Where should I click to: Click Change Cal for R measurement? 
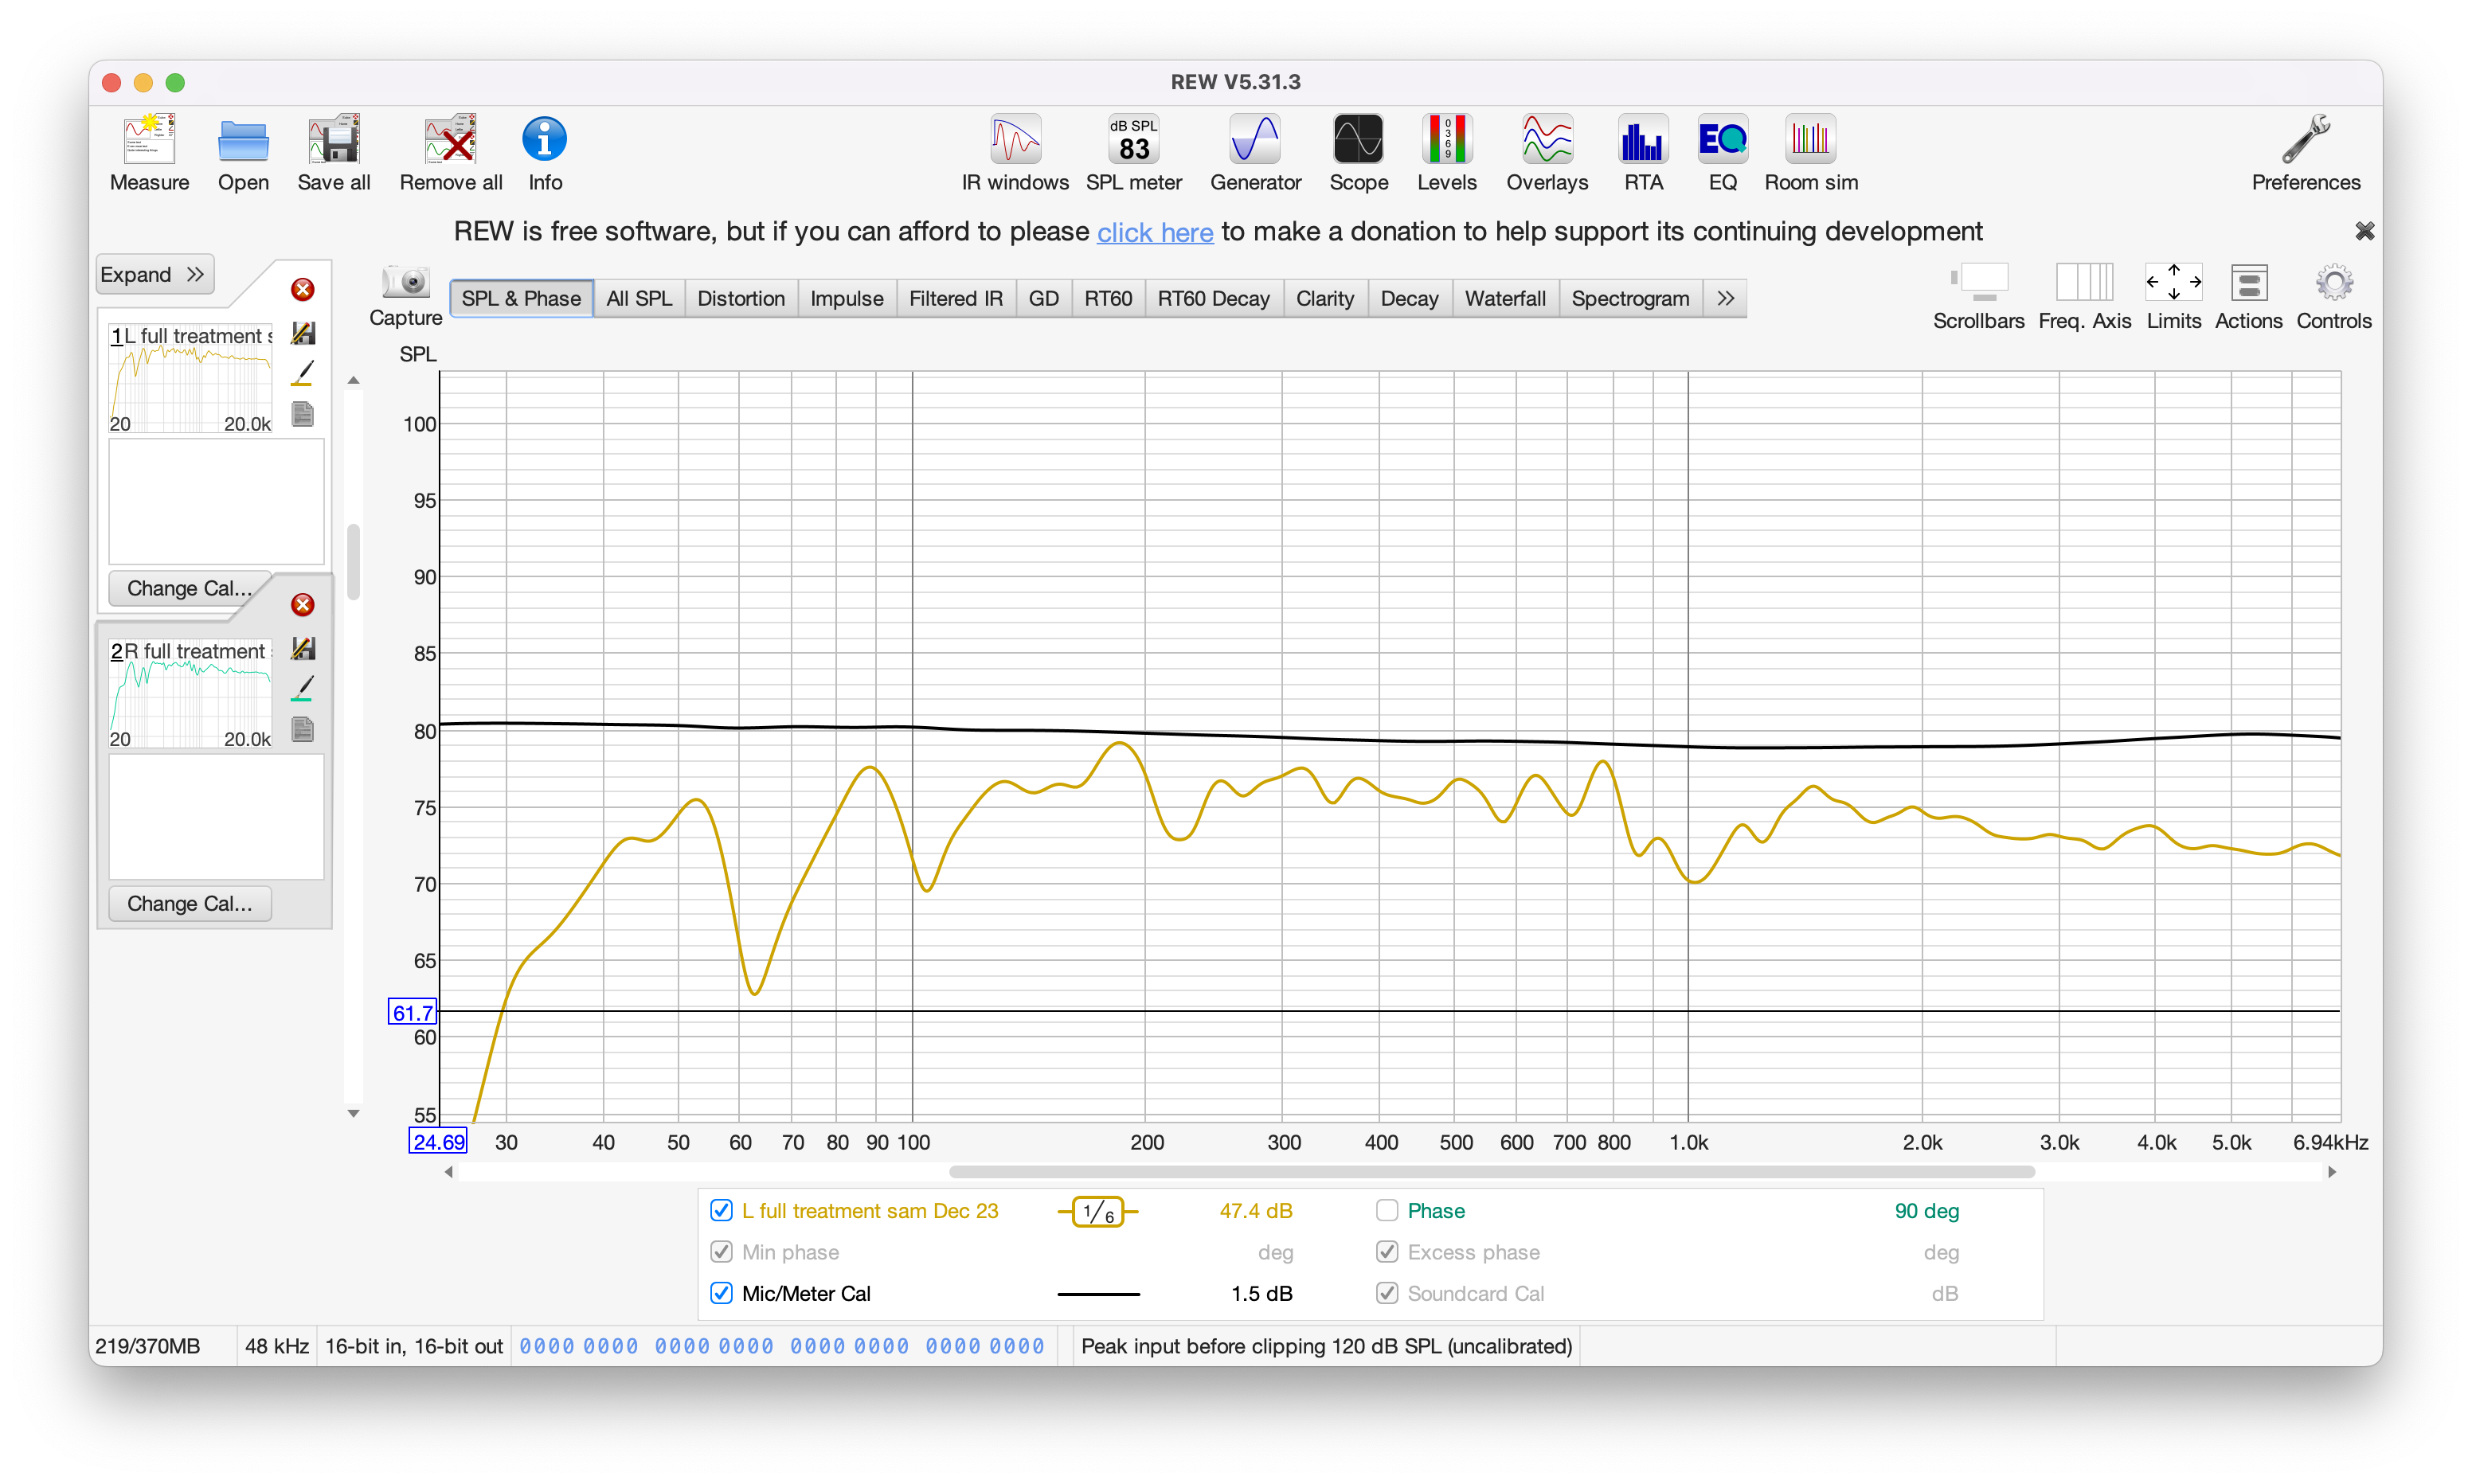coord(189,904)
